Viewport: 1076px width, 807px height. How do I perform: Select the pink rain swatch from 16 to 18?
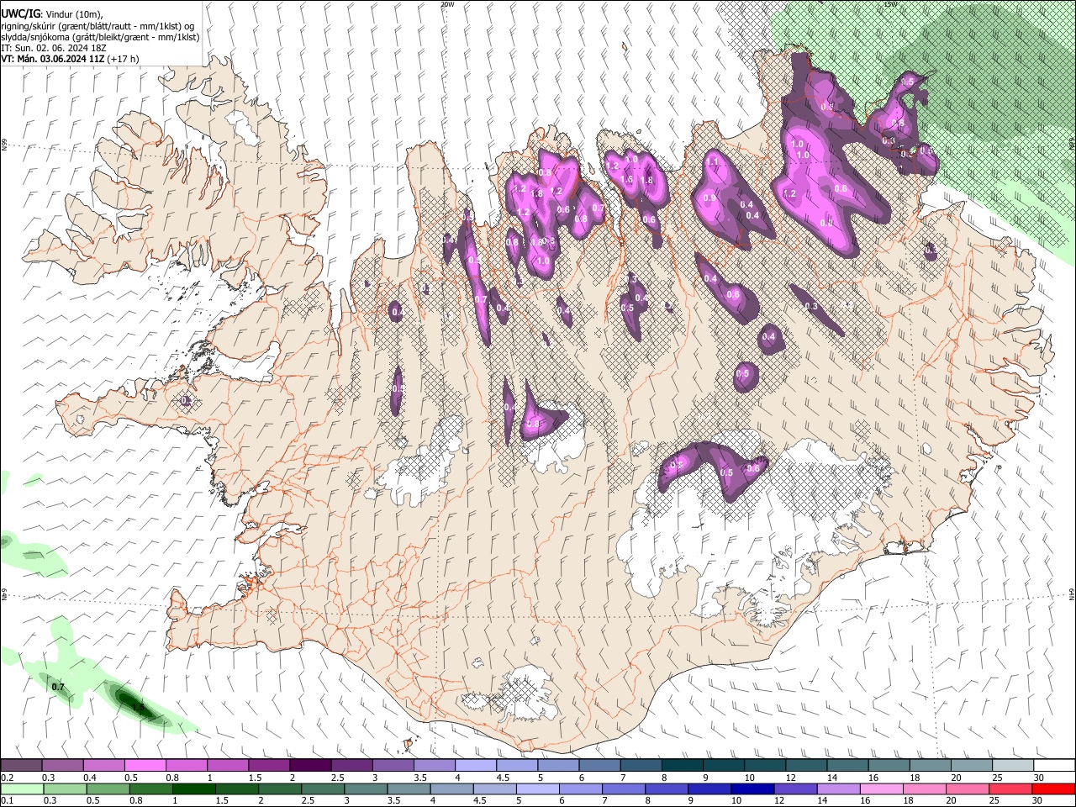pos(881,789)
